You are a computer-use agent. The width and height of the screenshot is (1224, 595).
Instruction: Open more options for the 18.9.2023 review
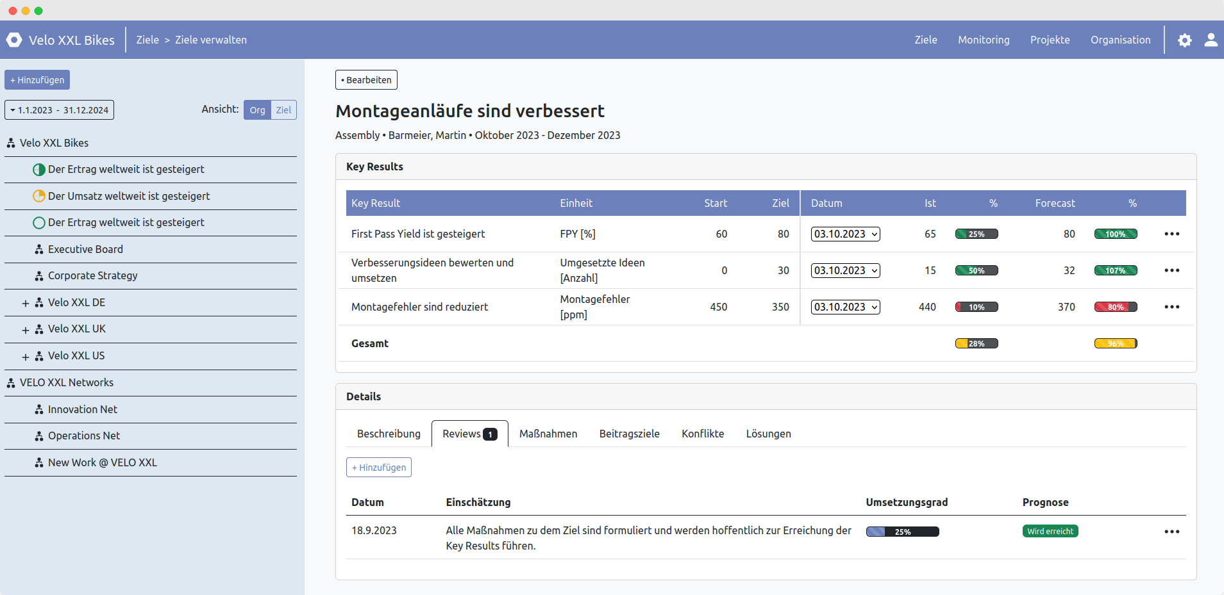(1172, 532)
